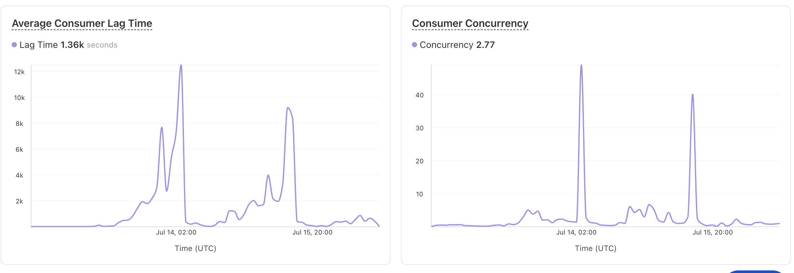Viewport: 794px width, 273px height.
Task: Click the Consumer Concurrency chart title
Action: click(470, 24)
